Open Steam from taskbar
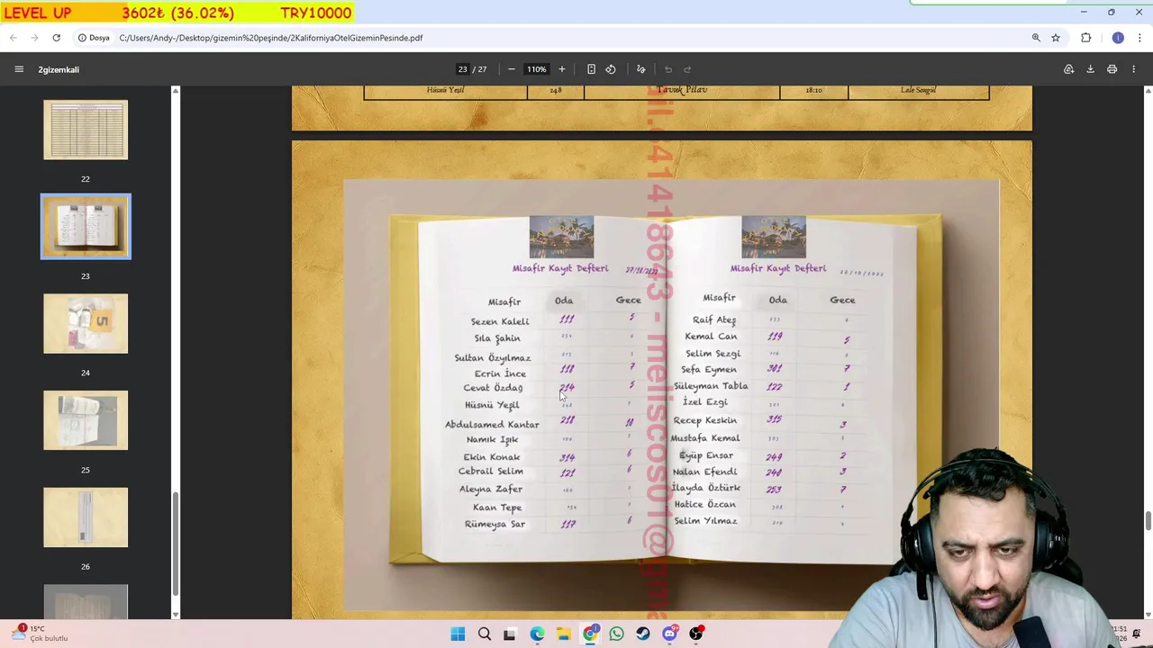 point(643,634)
